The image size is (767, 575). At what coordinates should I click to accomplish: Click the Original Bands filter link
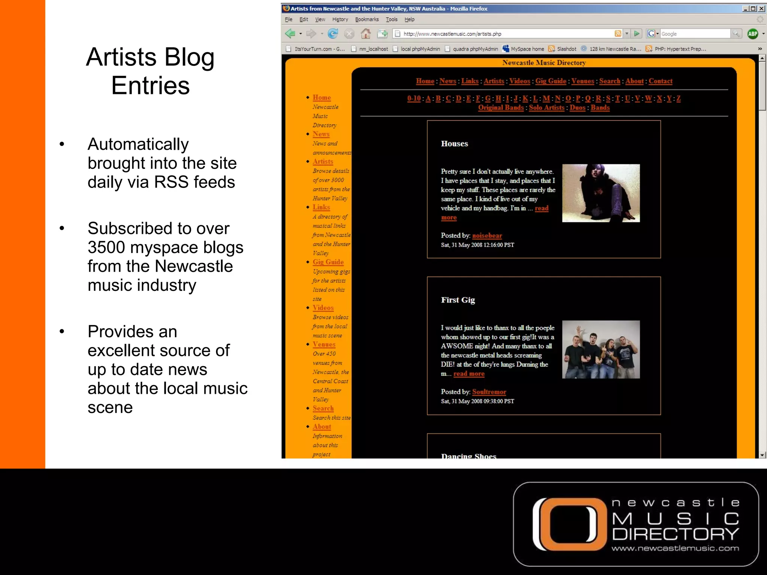tap(501, 107)
